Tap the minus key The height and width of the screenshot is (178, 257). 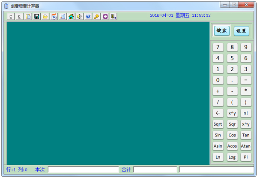coord(232,91)
